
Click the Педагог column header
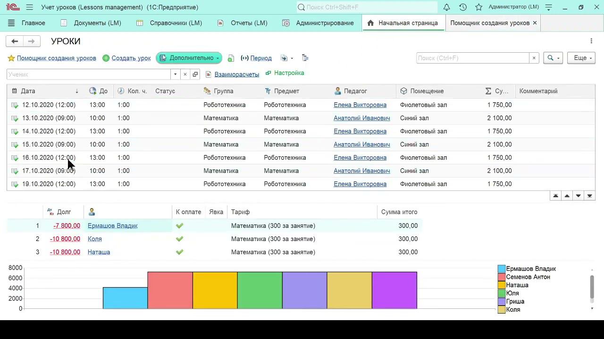pos(363,91)
